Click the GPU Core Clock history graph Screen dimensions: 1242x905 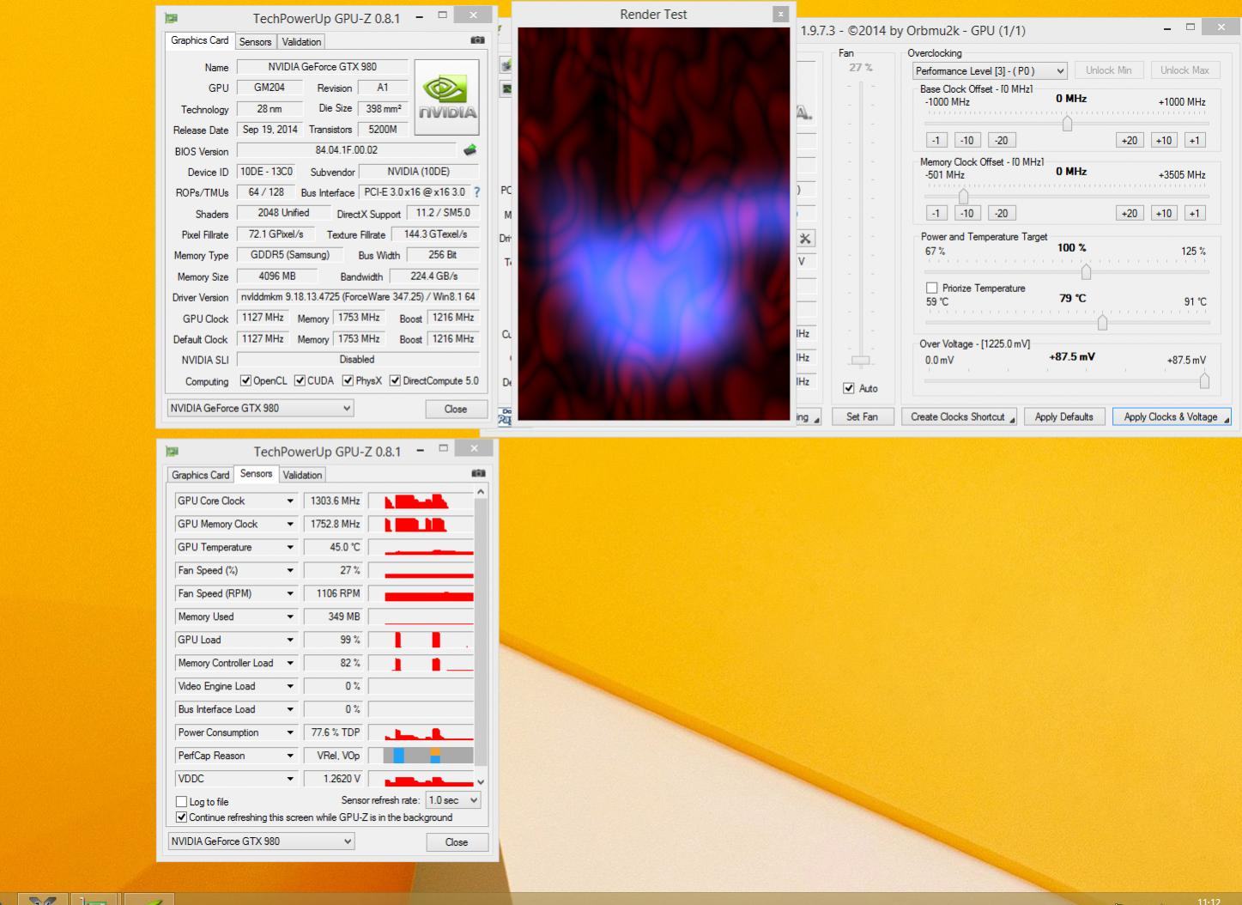point(421,501)
